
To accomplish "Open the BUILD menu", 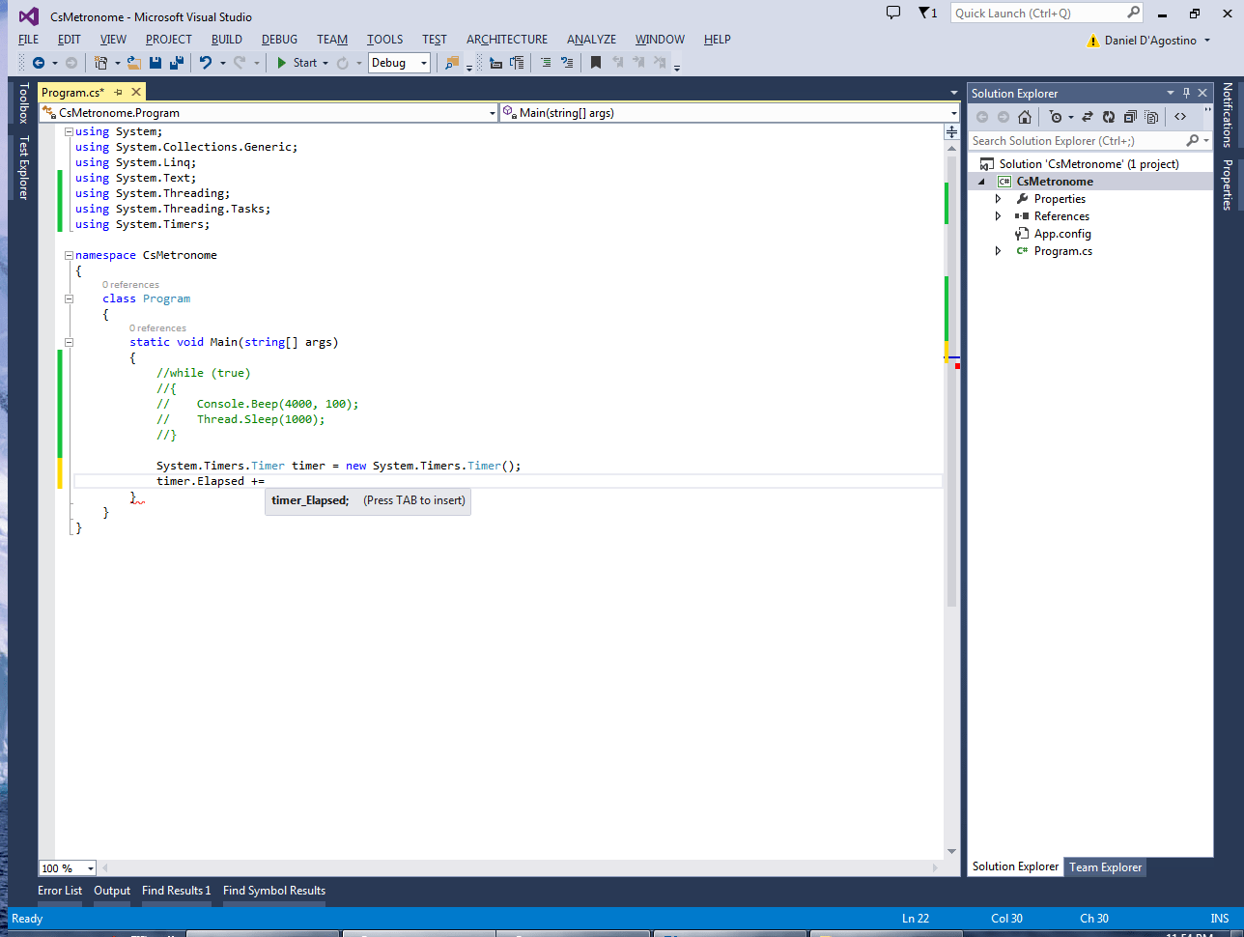I will (x=227, y=40).
